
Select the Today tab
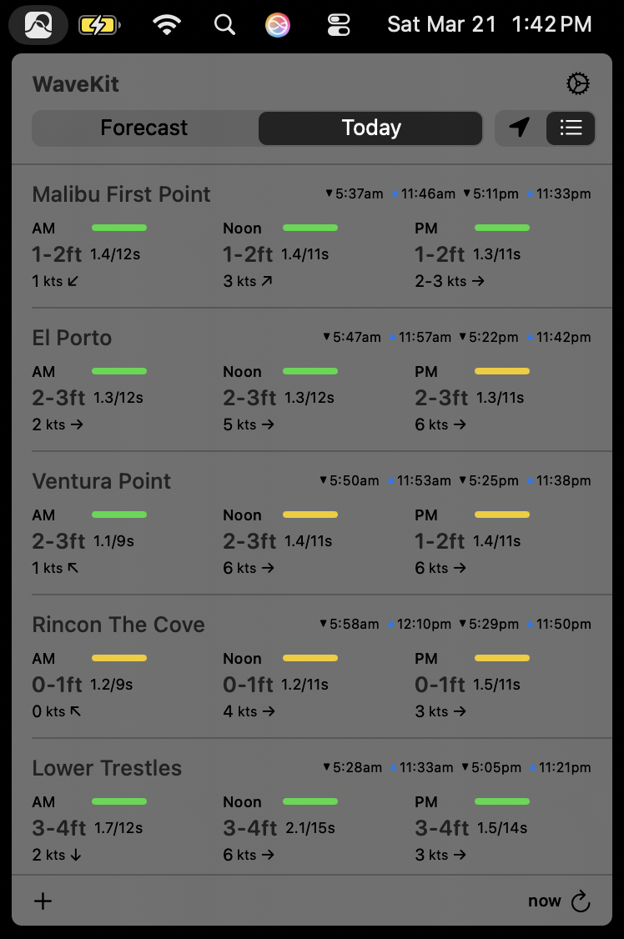[371, 128]
